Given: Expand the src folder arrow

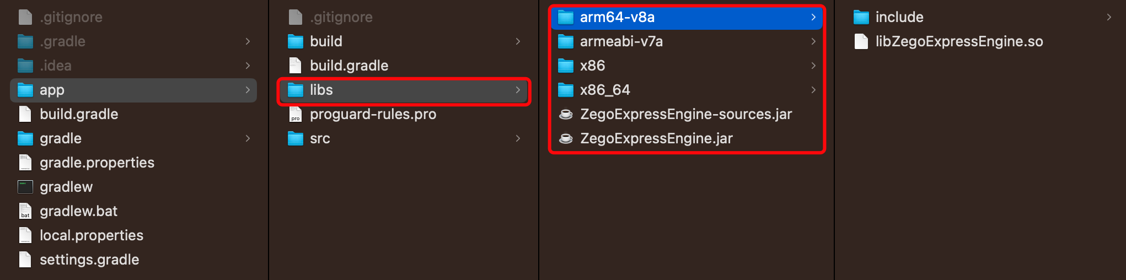Looking at the screenshot, I should pos(518,138).
